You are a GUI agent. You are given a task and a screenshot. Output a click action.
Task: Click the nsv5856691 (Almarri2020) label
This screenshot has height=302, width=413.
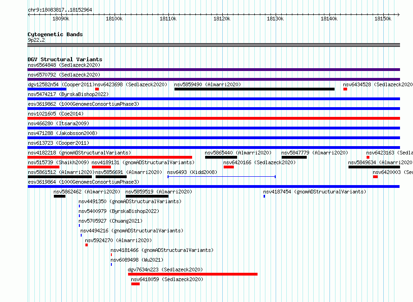pyautogui.click(x=129, y=172)
